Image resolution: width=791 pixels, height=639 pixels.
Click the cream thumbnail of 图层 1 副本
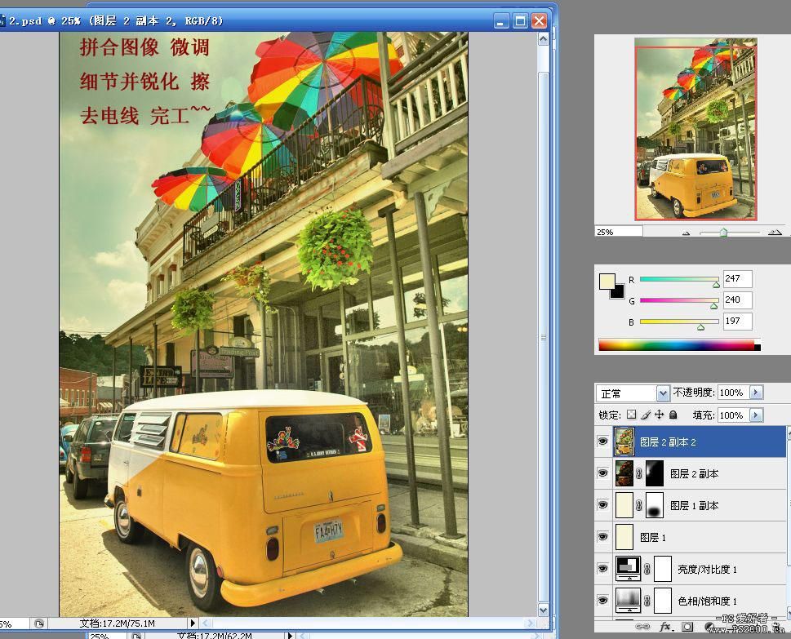pos(624,505)
